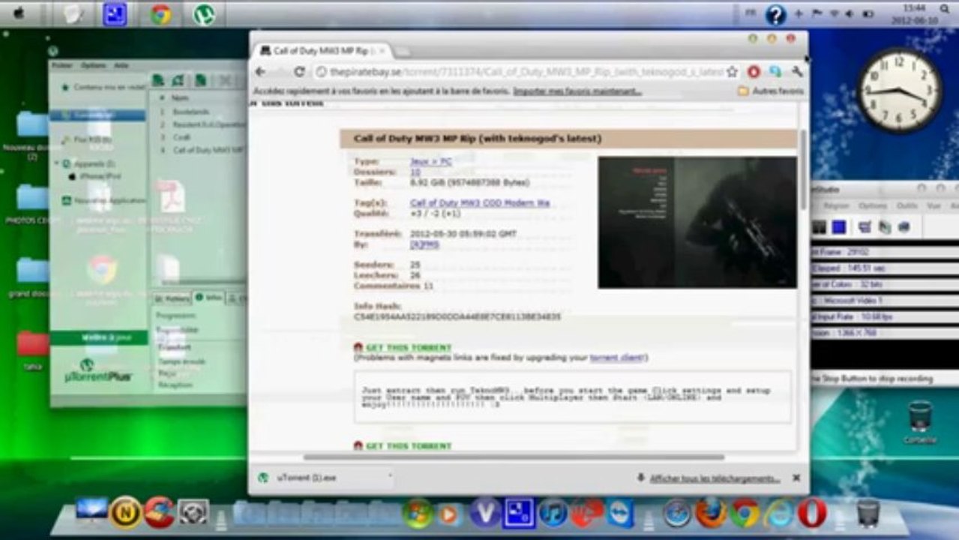Open the Options menu in uTorrent
The image size is (959, 540).
[x=94, y=65]
